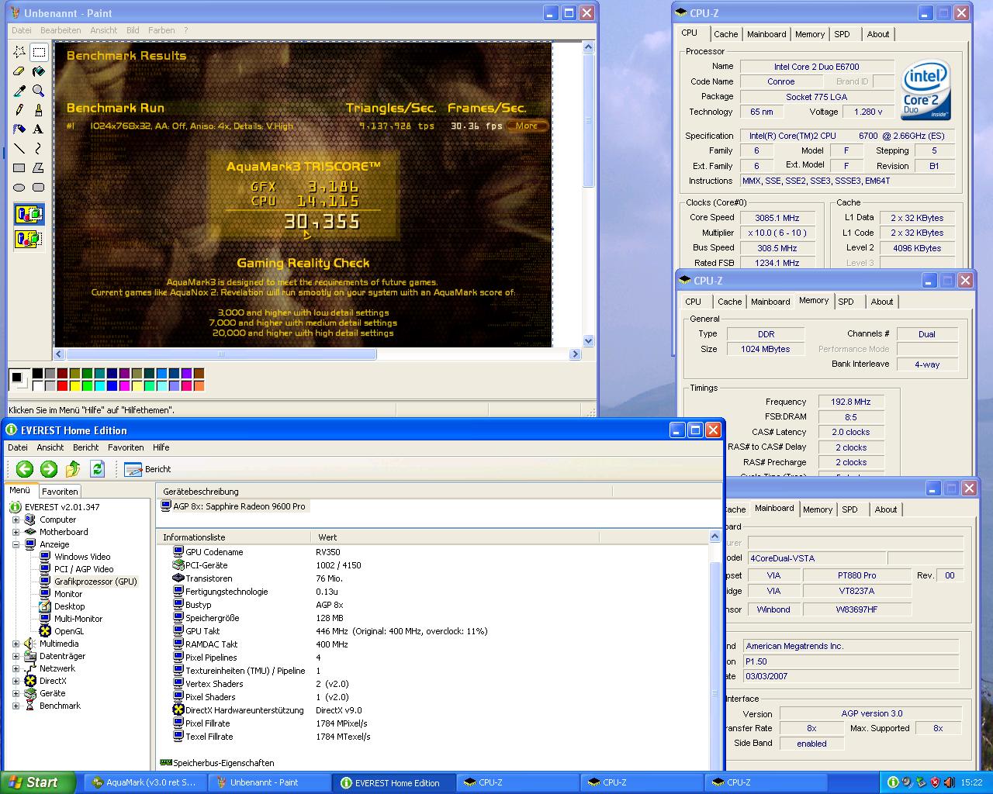Open EVEREST Favoriten menu
This screenshot has width=993, height=794.
click(126, 447)
